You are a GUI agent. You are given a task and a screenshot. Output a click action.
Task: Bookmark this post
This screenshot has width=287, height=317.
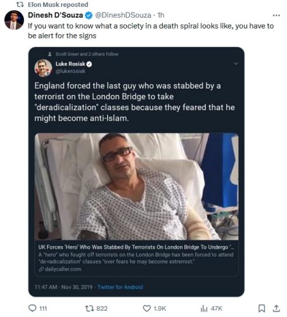pos(262,308)
